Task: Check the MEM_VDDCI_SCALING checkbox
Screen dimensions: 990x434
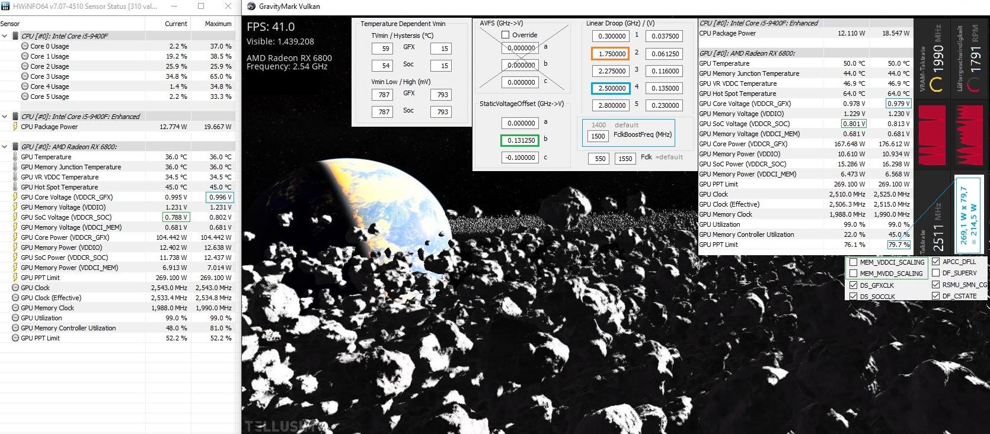Action: 853,262
